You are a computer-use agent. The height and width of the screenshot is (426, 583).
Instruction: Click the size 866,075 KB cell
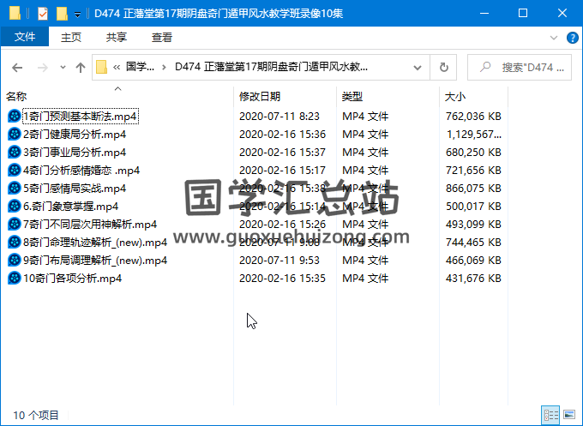pos(473,189)
